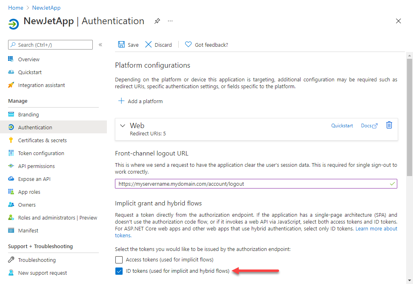Open the more options ellipsis menu

click(x=170, y=21)
